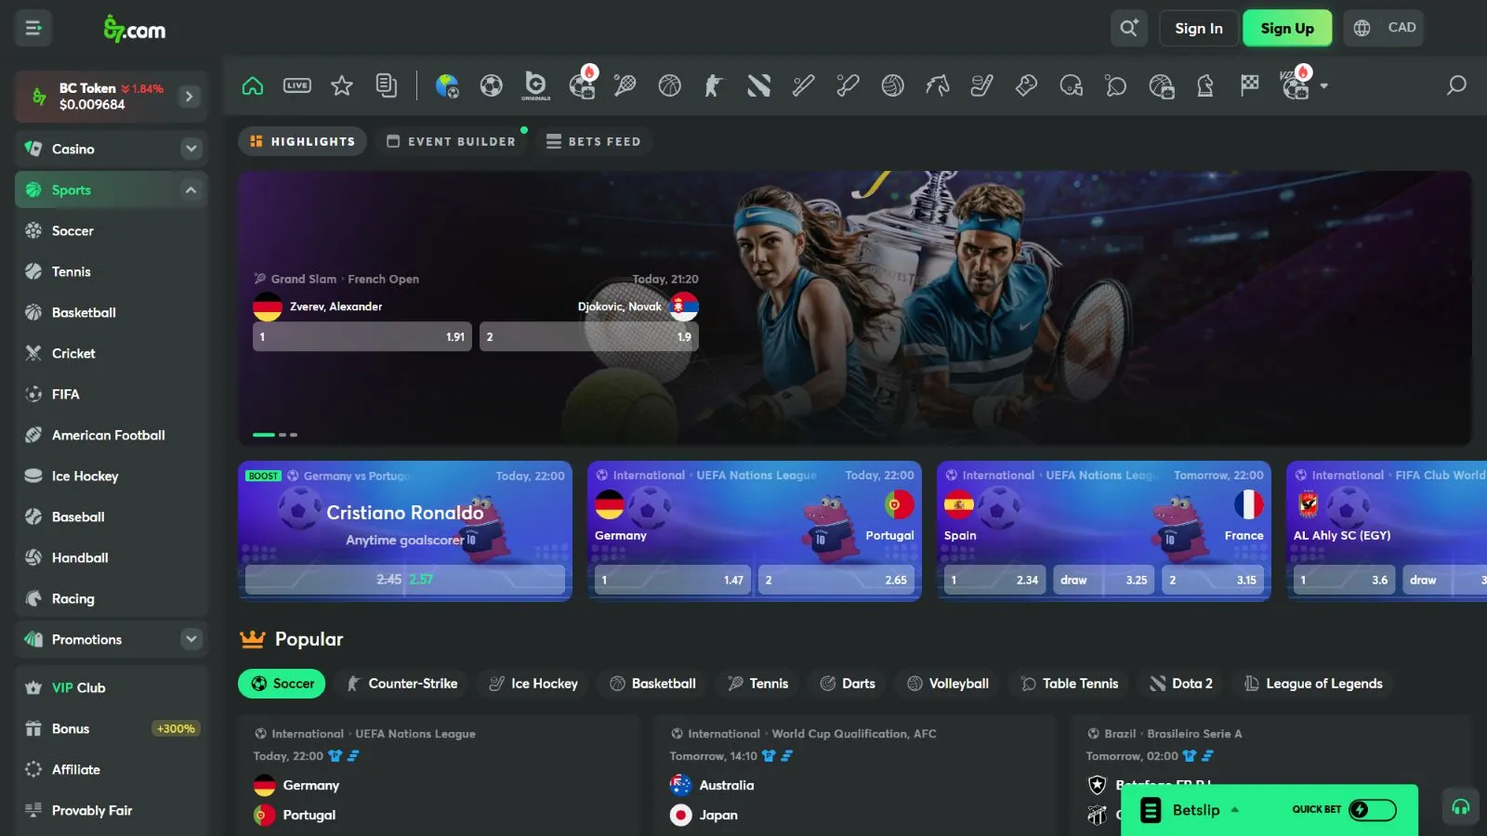The width and height of the screenshot is (1487, 836).
Task: Open the VIP Club link
Action: tap(78, 687)
